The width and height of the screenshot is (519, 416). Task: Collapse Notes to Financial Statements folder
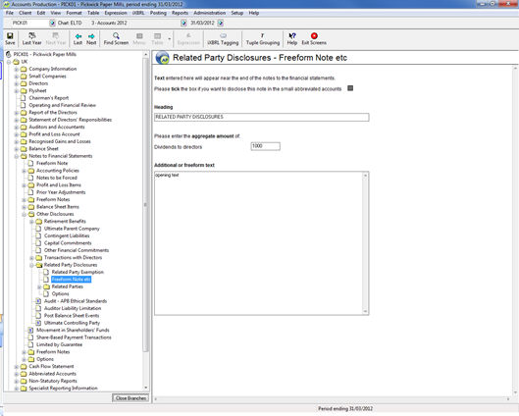point(17,156)
